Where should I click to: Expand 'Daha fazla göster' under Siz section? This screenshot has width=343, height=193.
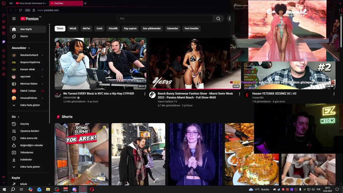28,167
